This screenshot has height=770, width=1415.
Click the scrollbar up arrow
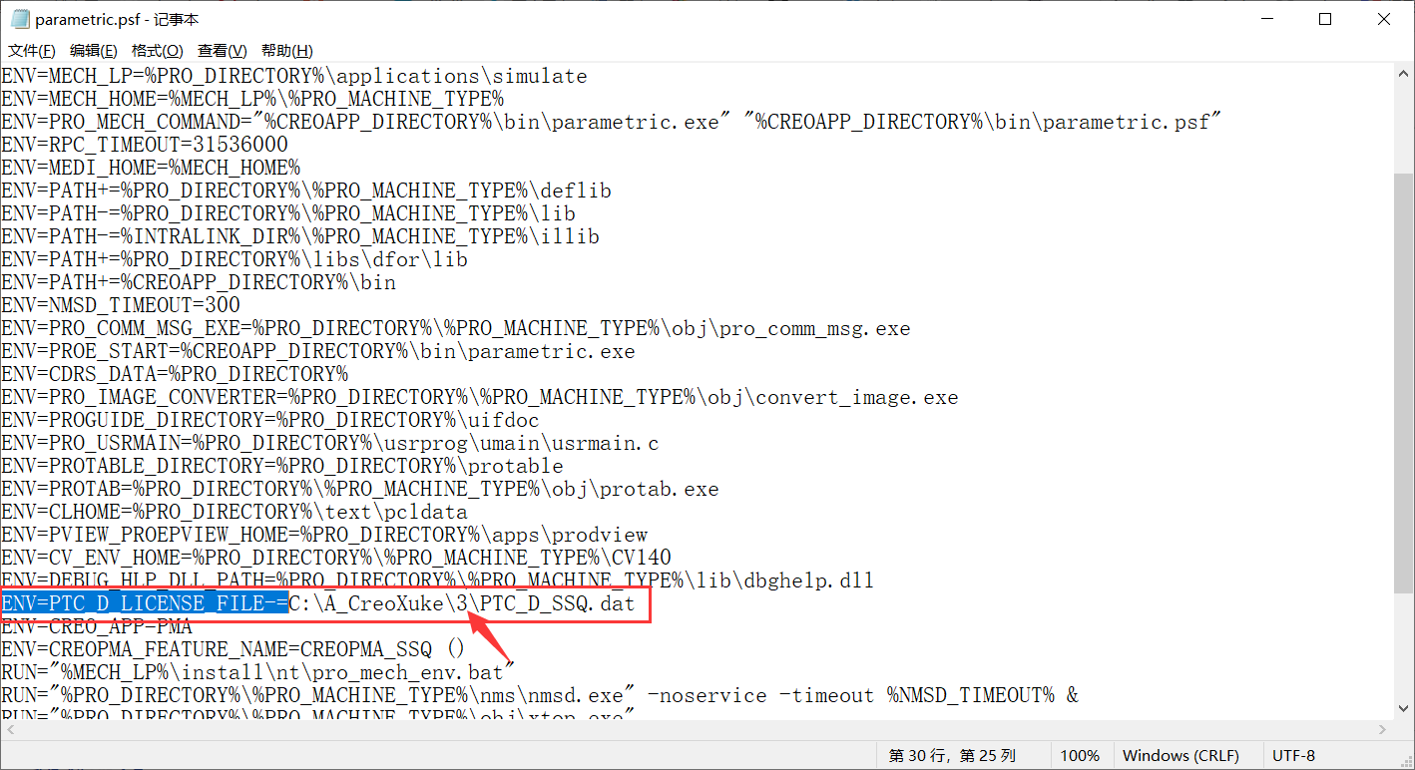pos(1403,74)
